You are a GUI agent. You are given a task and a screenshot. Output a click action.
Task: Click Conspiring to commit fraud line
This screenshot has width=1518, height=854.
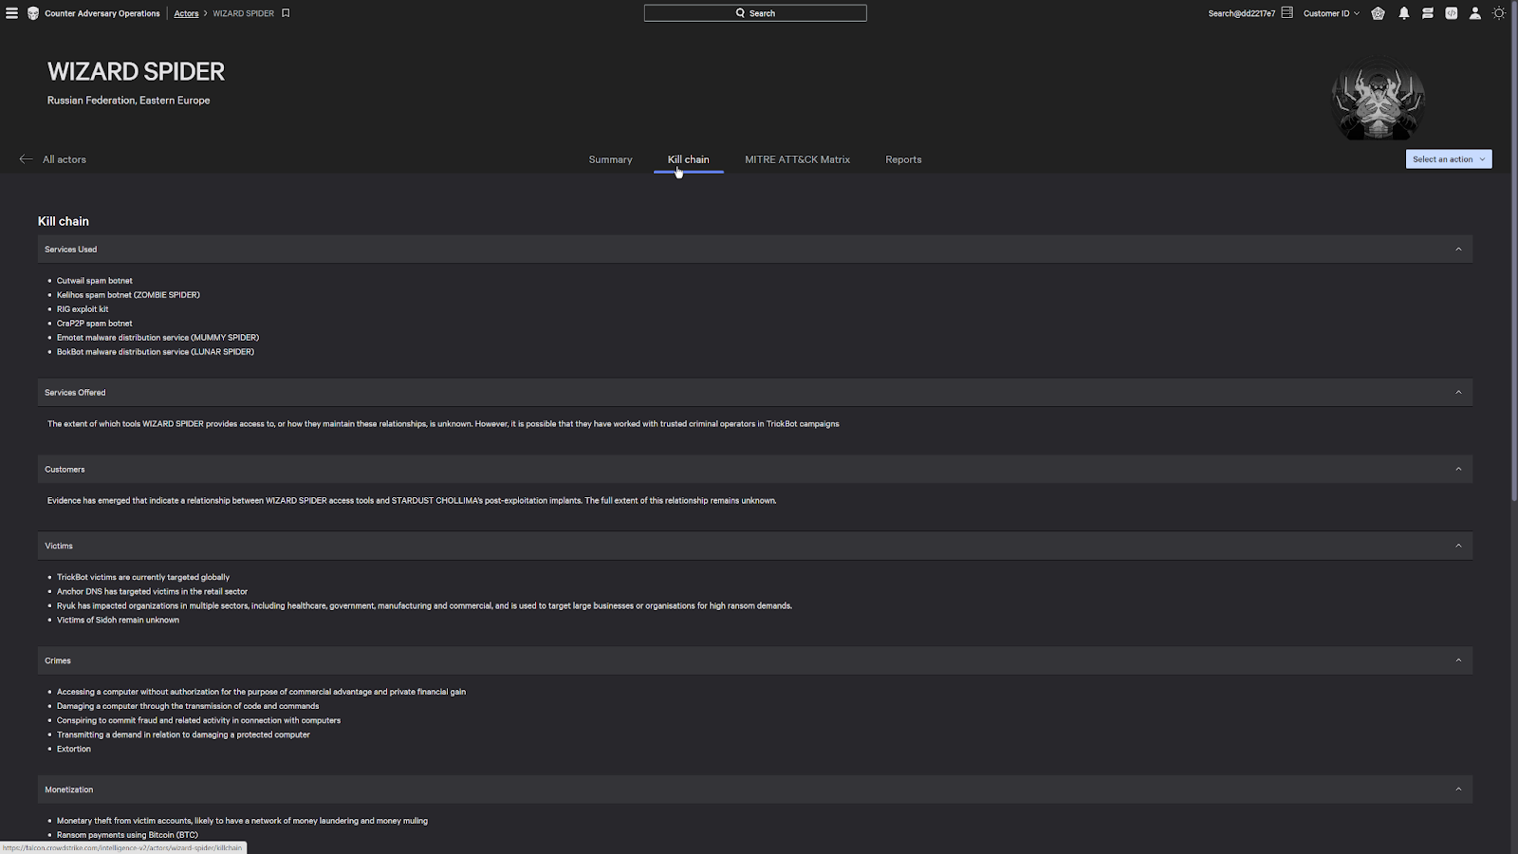198,720
